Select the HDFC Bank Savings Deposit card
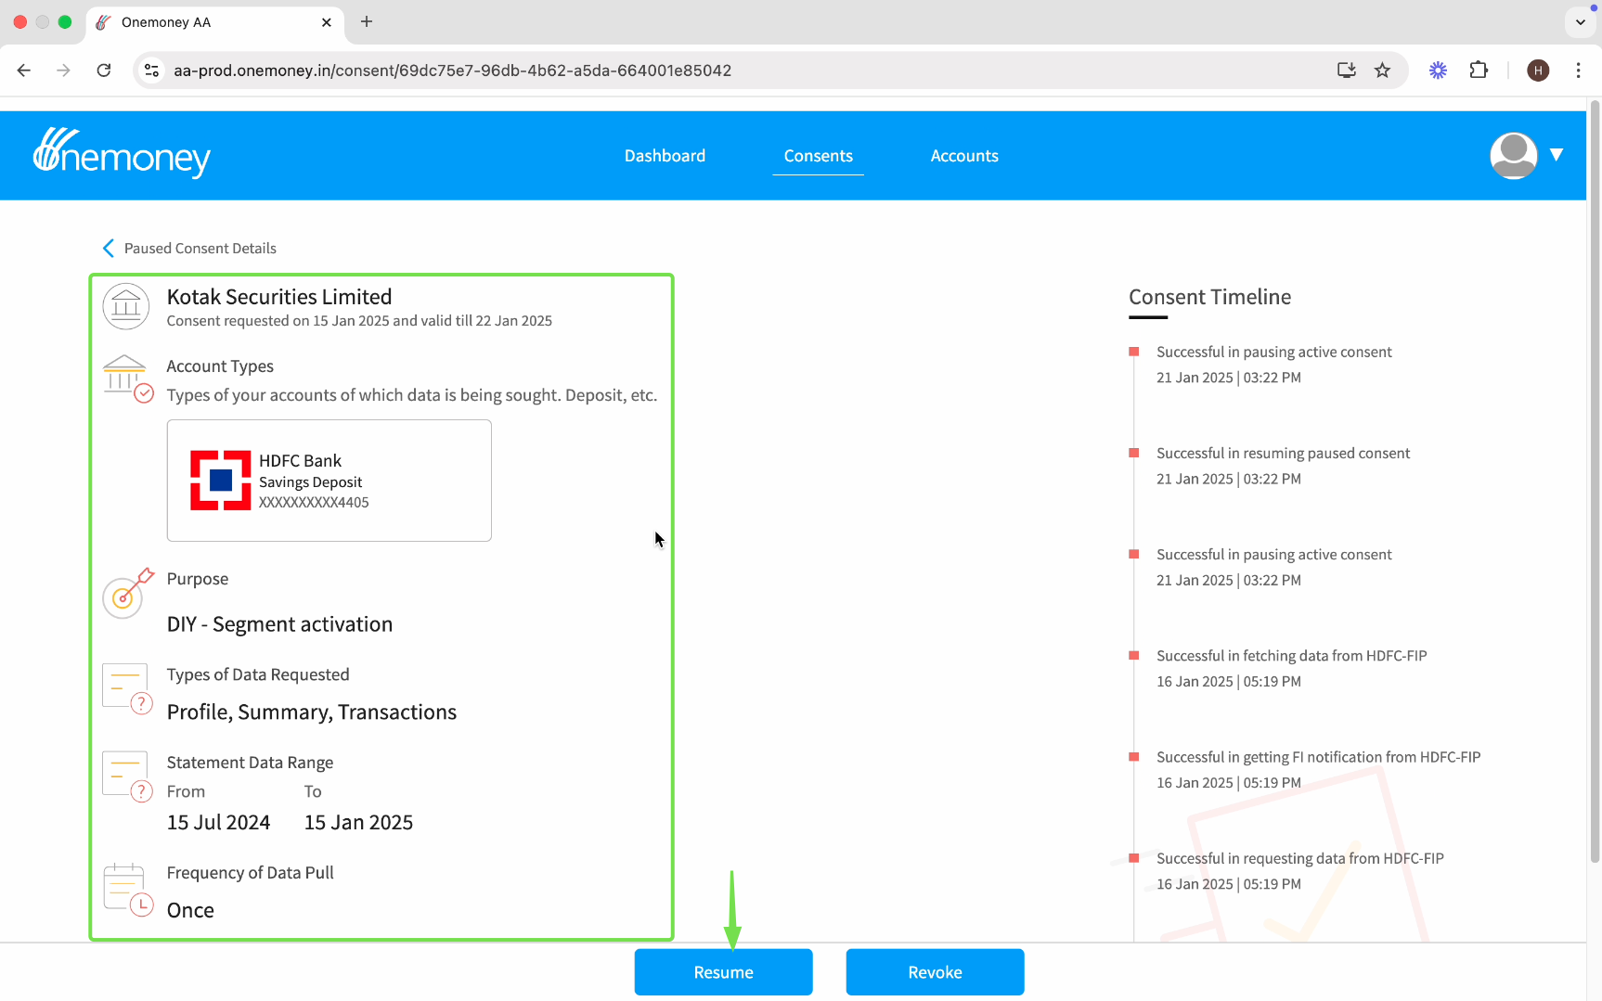This screenshot has width=1602, height=1001. [329, 481]
